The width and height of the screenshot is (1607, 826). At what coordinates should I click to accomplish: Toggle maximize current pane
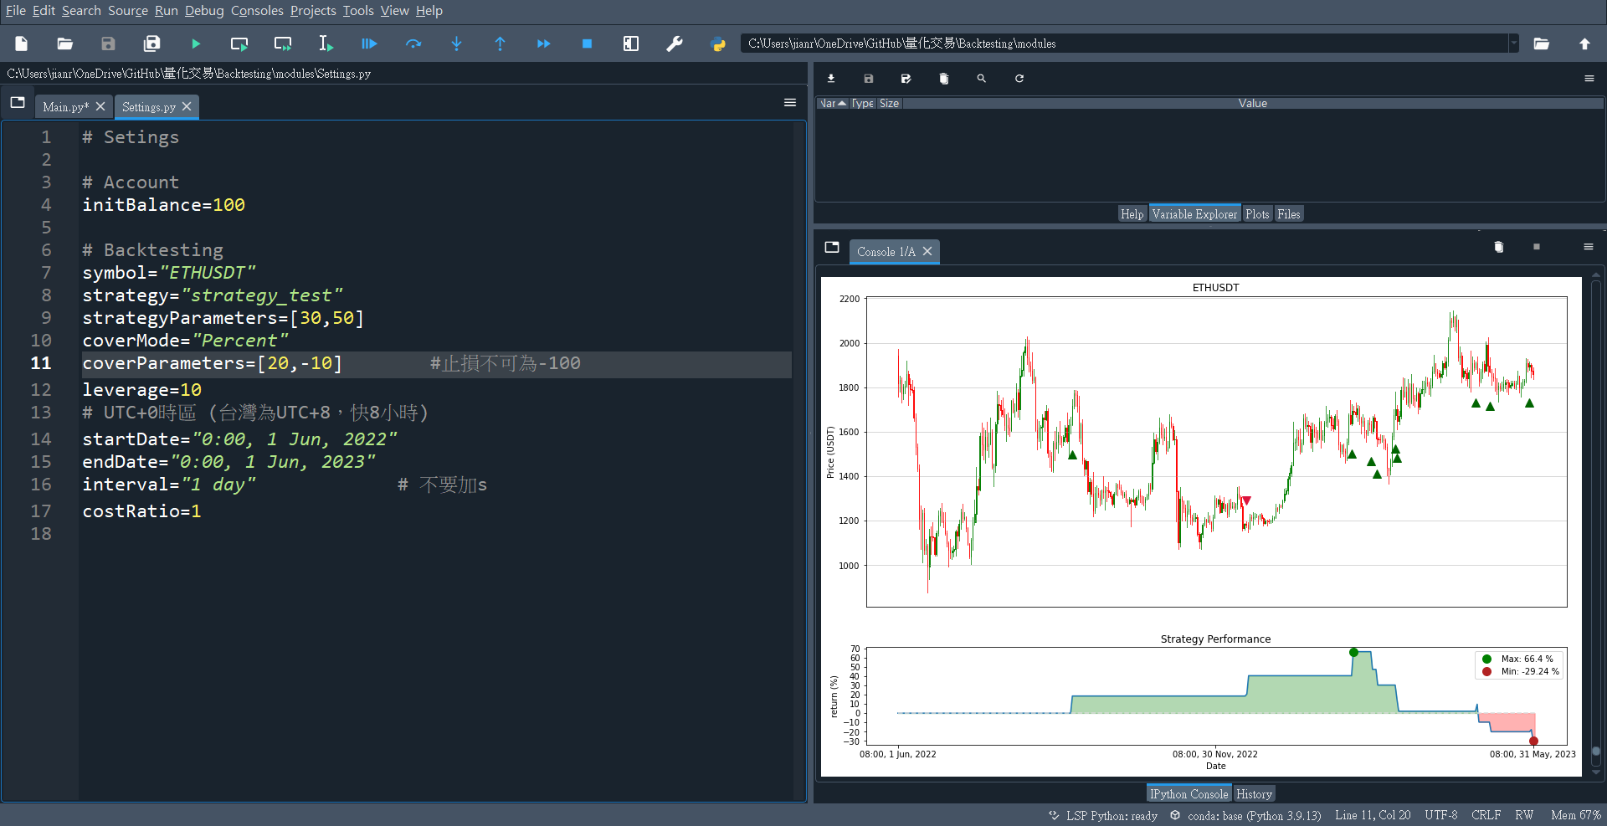pyautogui.click(x=630, y=44)
